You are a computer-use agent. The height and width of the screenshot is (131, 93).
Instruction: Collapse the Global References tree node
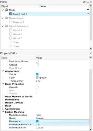(3, 26)
